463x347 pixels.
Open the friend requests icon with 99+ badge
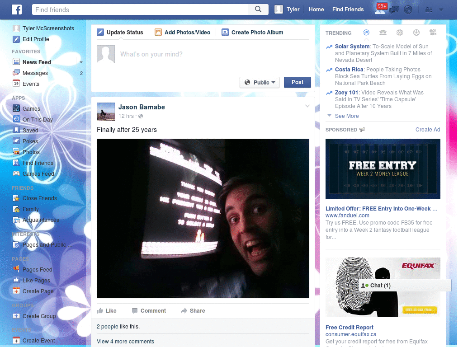point(380,9)
